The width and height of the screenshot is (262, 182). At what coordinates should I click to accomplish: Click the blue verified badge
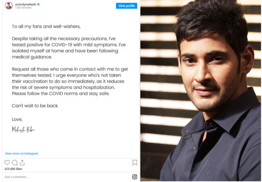coord(38,5)
